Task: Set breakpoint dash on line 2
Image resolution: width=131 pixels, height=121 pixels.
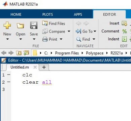Action: tap(9, 82)
